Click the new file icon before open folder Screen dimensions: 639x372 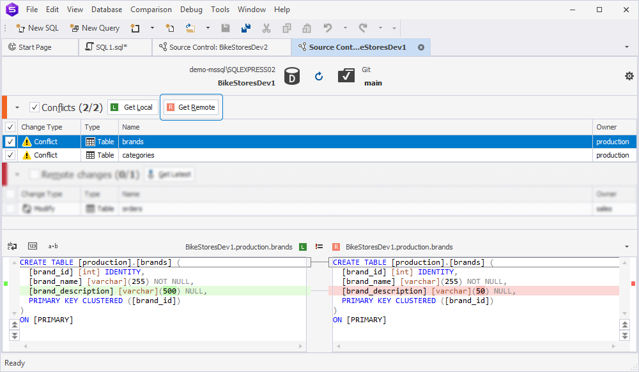coord(170,28)
